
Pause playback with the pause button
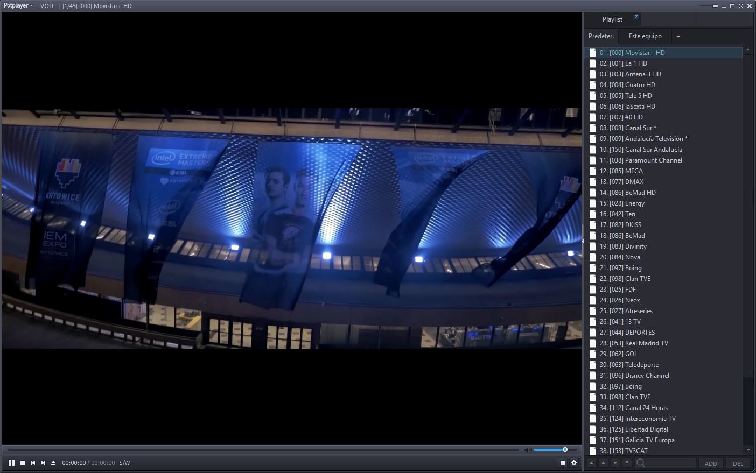[11, 463]
